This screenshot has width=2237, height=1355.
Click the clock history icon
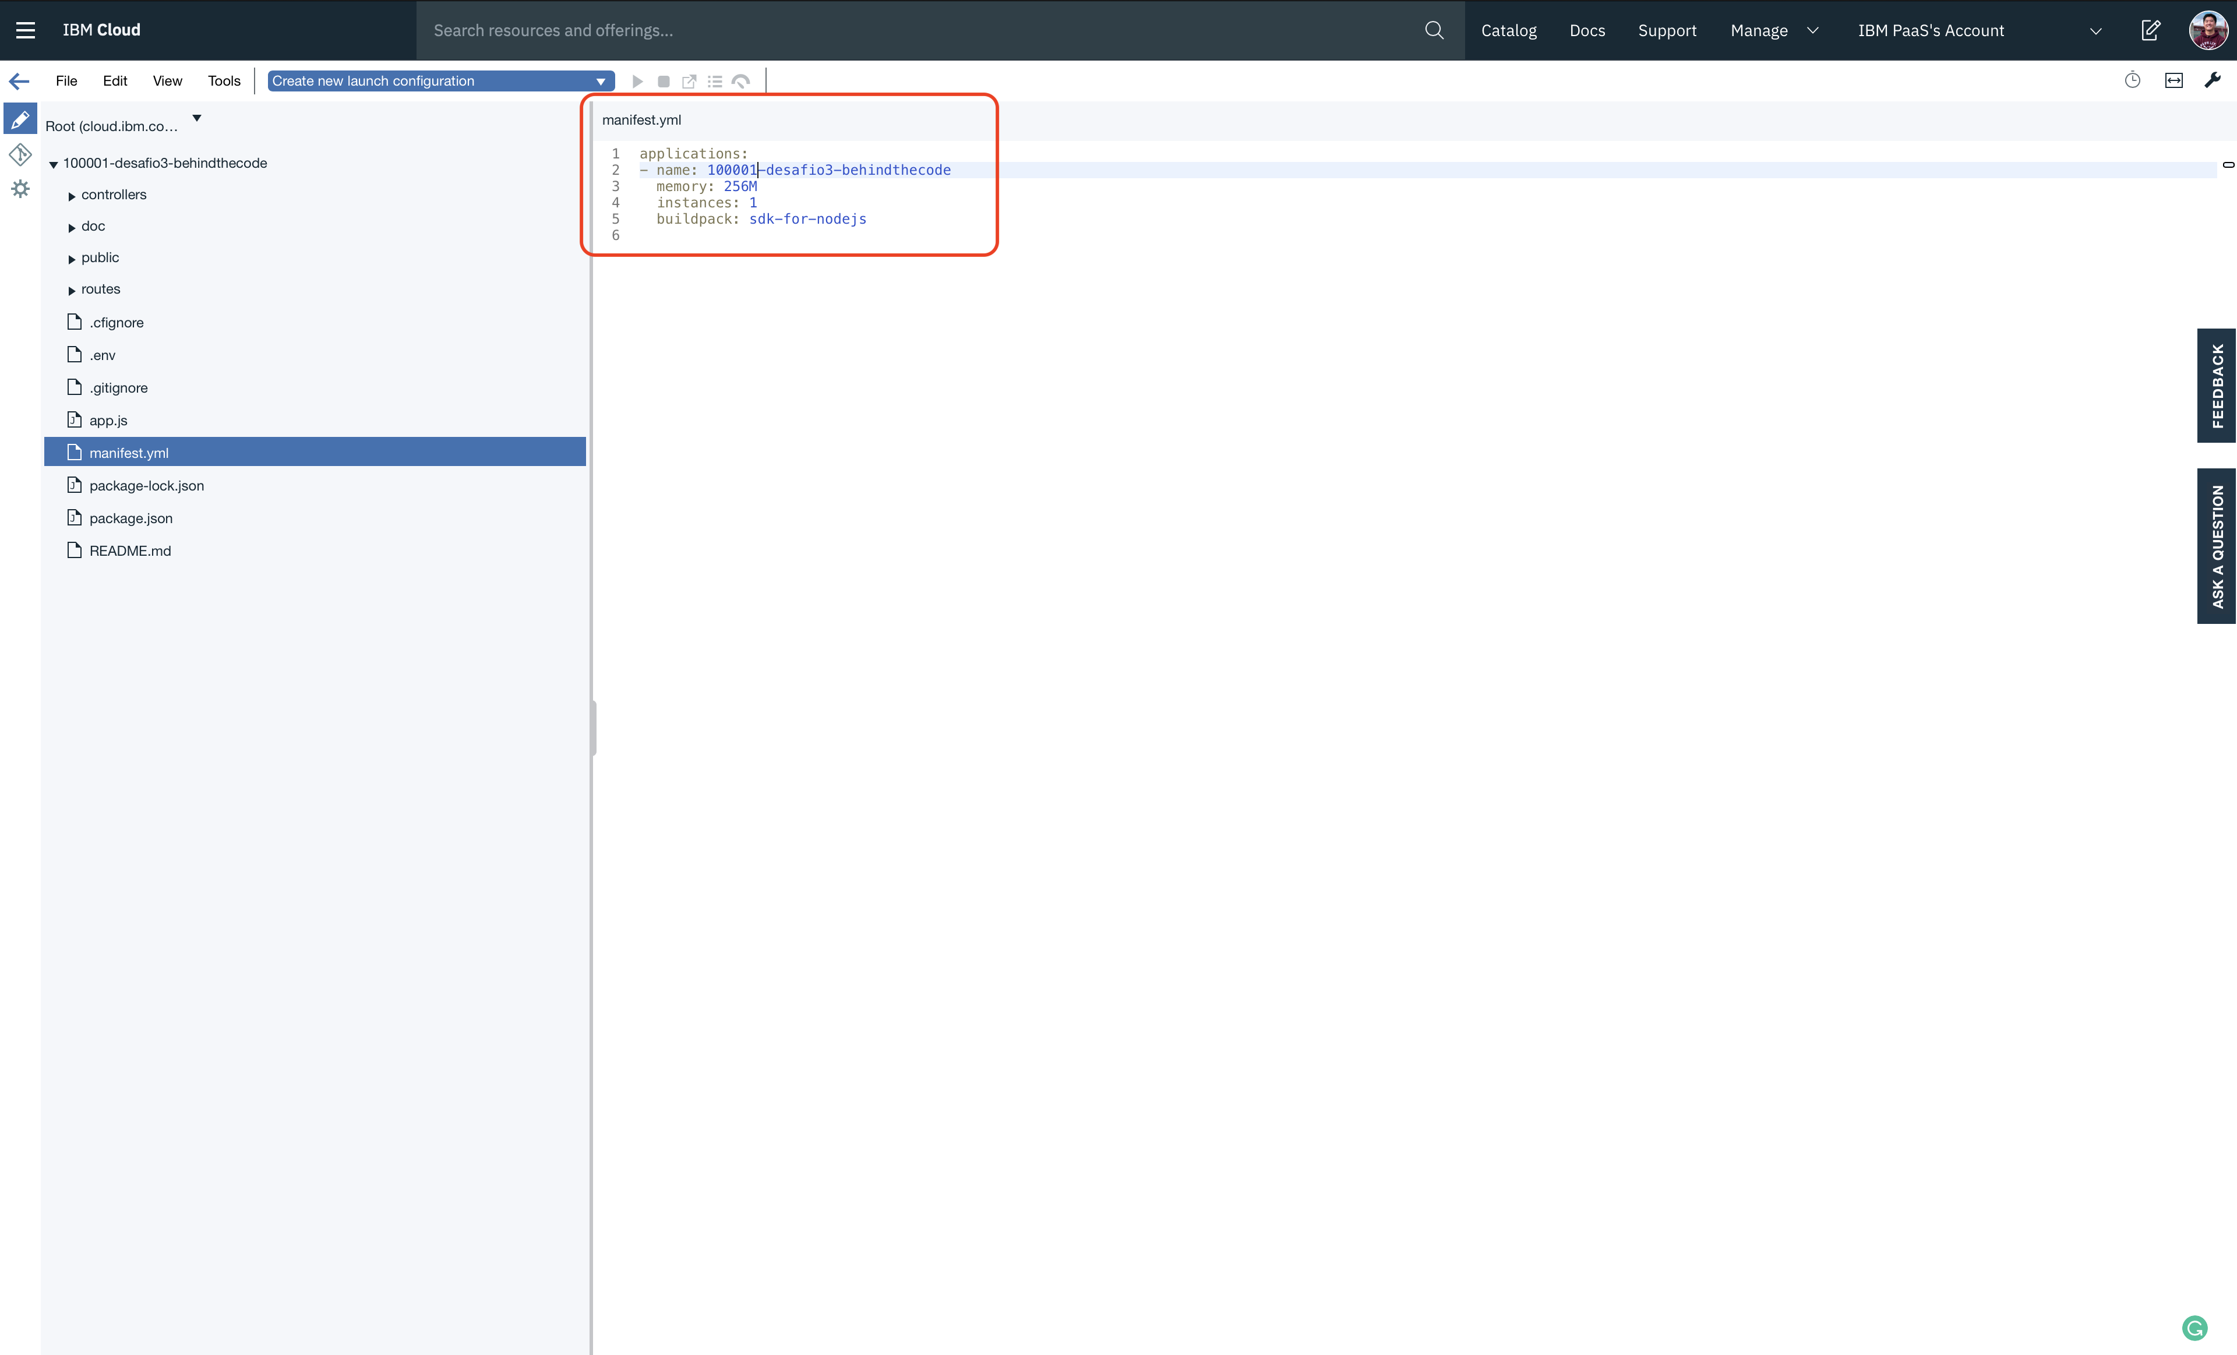click(x=2133, y=81)
